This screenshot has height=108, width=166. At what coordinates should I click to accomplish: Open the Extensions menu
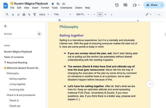pyautogui.click(x=66, y=8)
